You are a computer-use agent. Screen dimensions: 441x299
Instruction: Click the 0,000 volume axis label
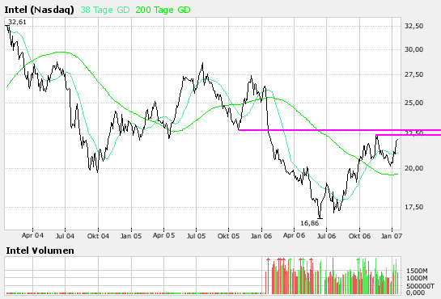416,293
